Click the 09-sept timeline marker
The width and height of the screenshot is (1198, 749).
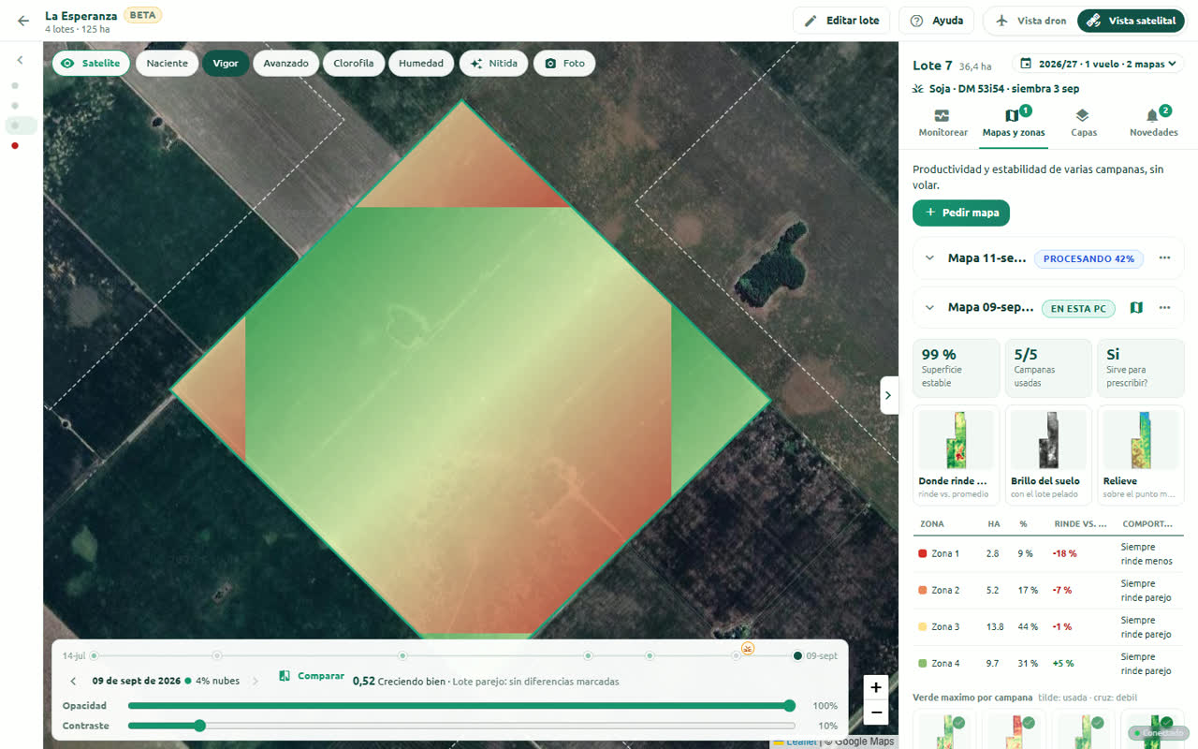(797, 655)
